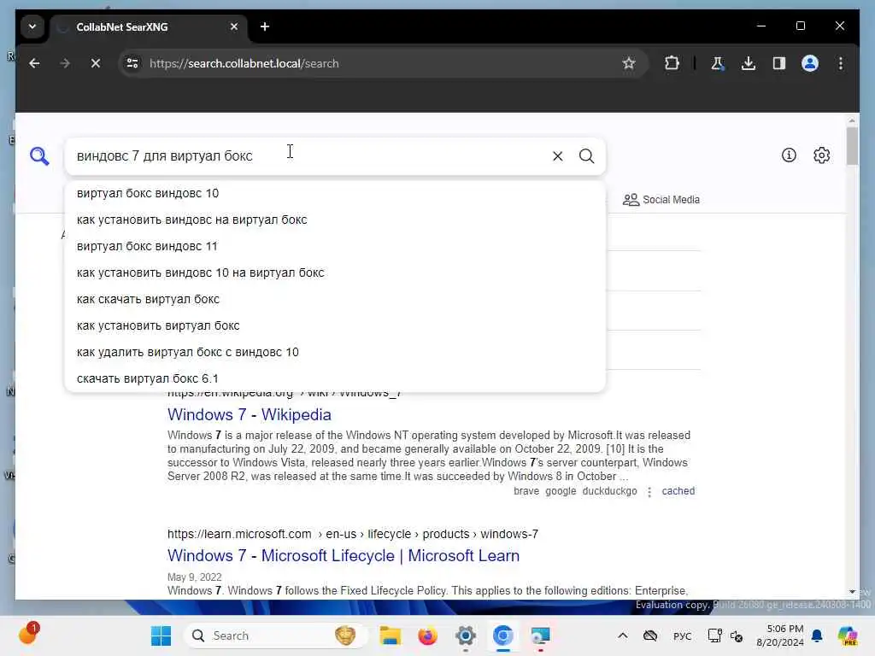The height and width of the screenshot is (656, 875).
Task: Clear the search query text
Action: point(557,156)
